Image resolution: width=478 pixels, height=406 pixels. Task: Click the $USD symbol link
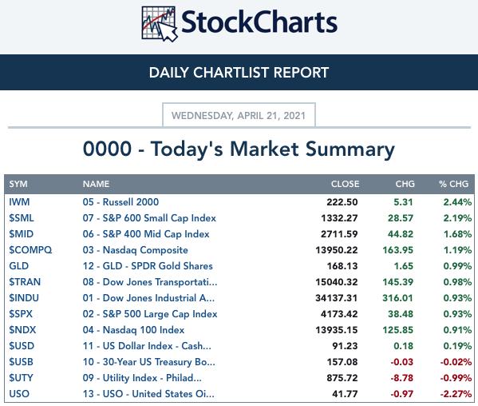[x=22, y=346]
